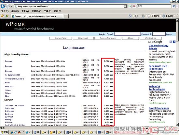Show hidden quick launch items chevron
The width and height of the screenshot is (179, 135).
tap(23, 132)
